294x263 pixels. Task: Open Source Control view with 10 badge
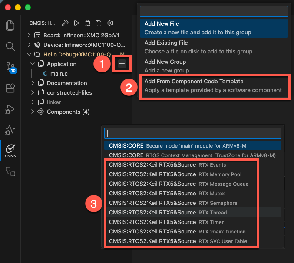point(10,67)
